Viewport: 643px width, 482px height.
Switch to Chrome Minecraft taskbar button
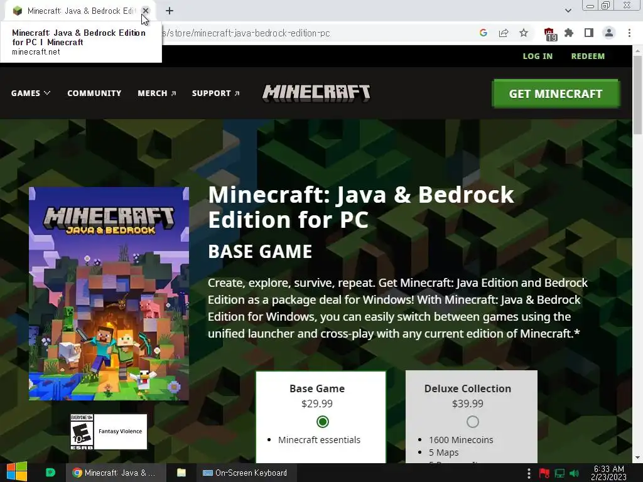click(116, 473)
